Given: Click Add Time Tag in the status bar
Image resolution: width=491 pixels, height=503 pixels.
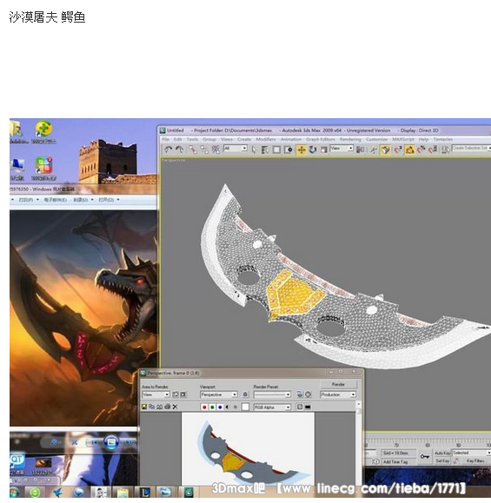Looking at the screenshot, I should [395, 461].
